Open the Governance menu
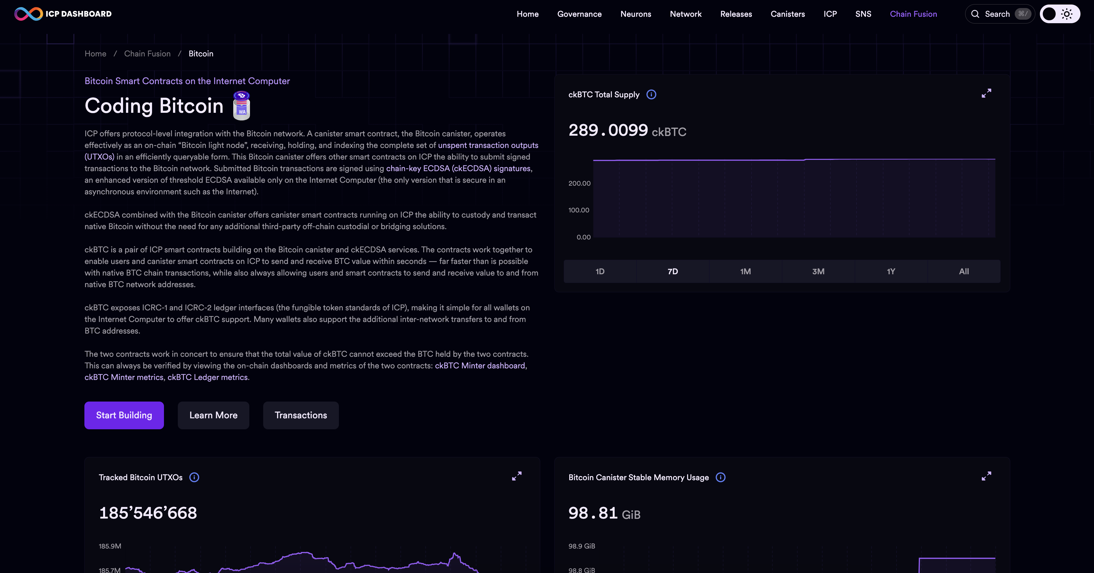This screenshot has height=573, width=1094. (x=579, y=14)
